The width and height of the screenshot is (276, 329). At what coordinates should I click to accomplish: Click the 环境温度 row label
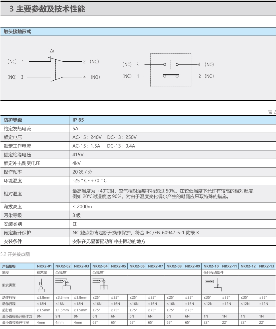(13, 181)
